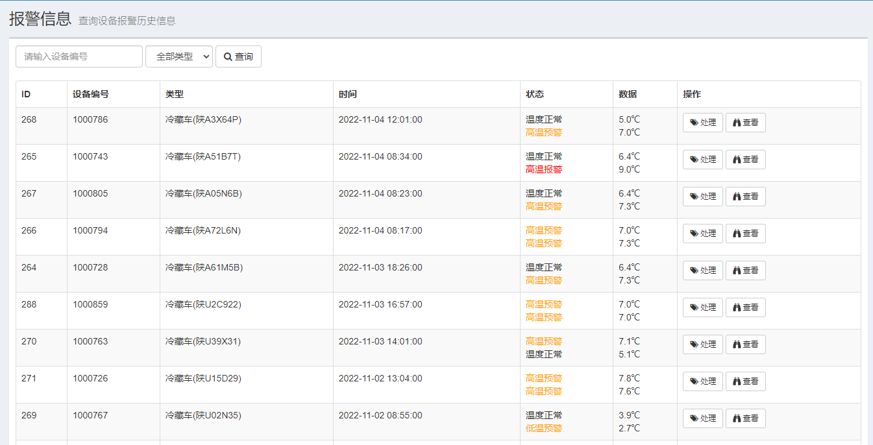
Task: Open 查看 for device 1000767
Action: point(745,418)
